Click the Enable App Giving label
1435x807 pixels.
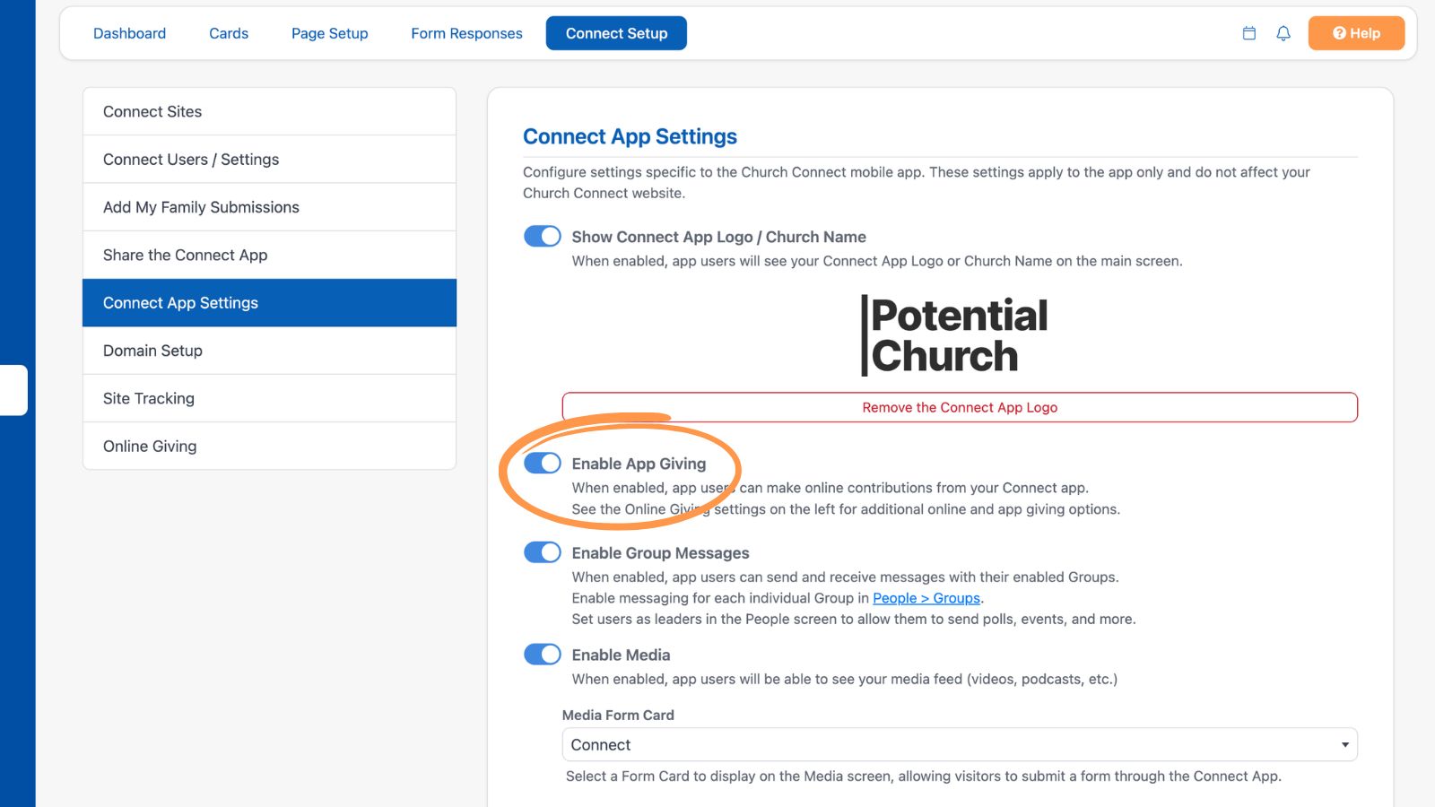click(639, 464)
